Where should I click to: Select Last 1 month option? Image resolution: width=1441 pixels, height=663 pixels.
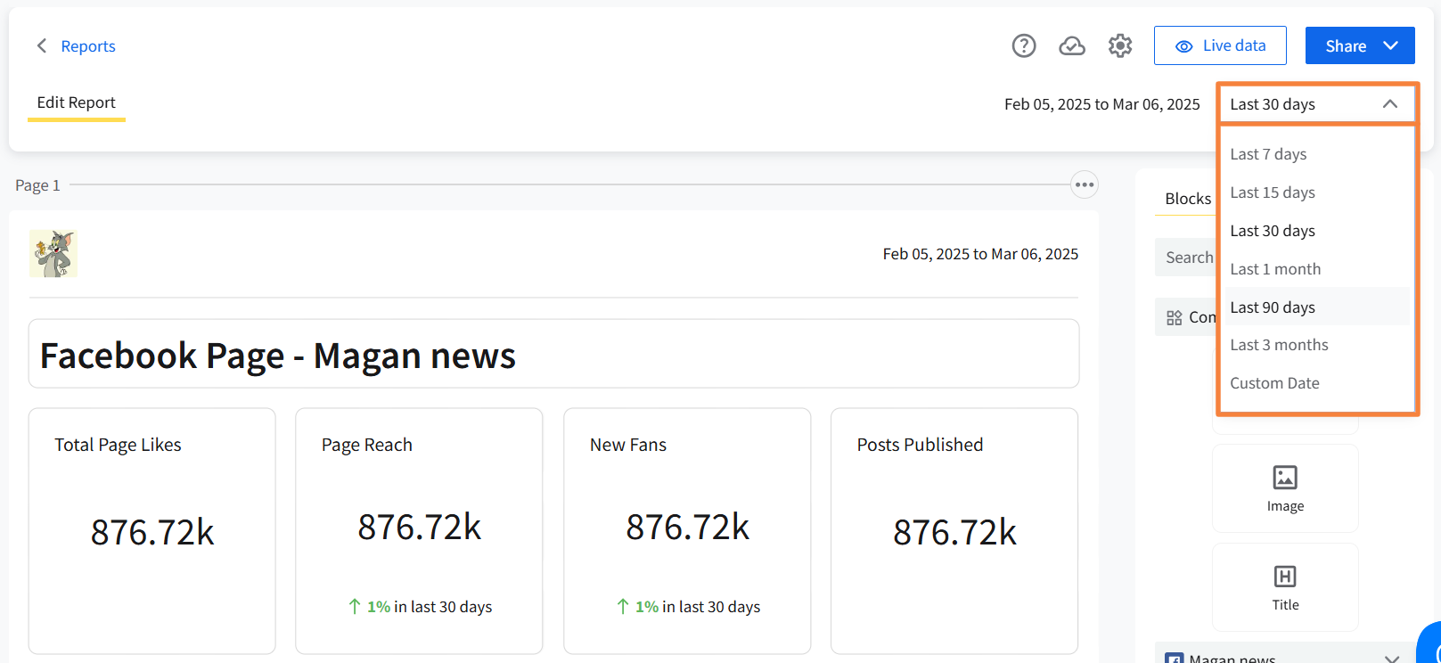point(1275,269)
